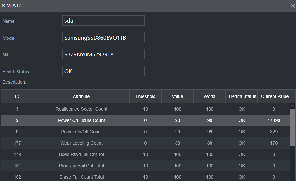This screenshot has height=181, width=296.
Task: Click the Name field showing sda
Action: tap(103, 20)
